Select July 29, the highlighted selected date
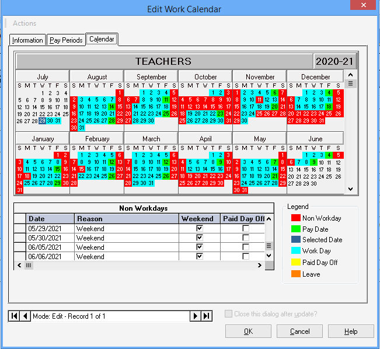The image size is (380, 349). (x=42, y=121)
